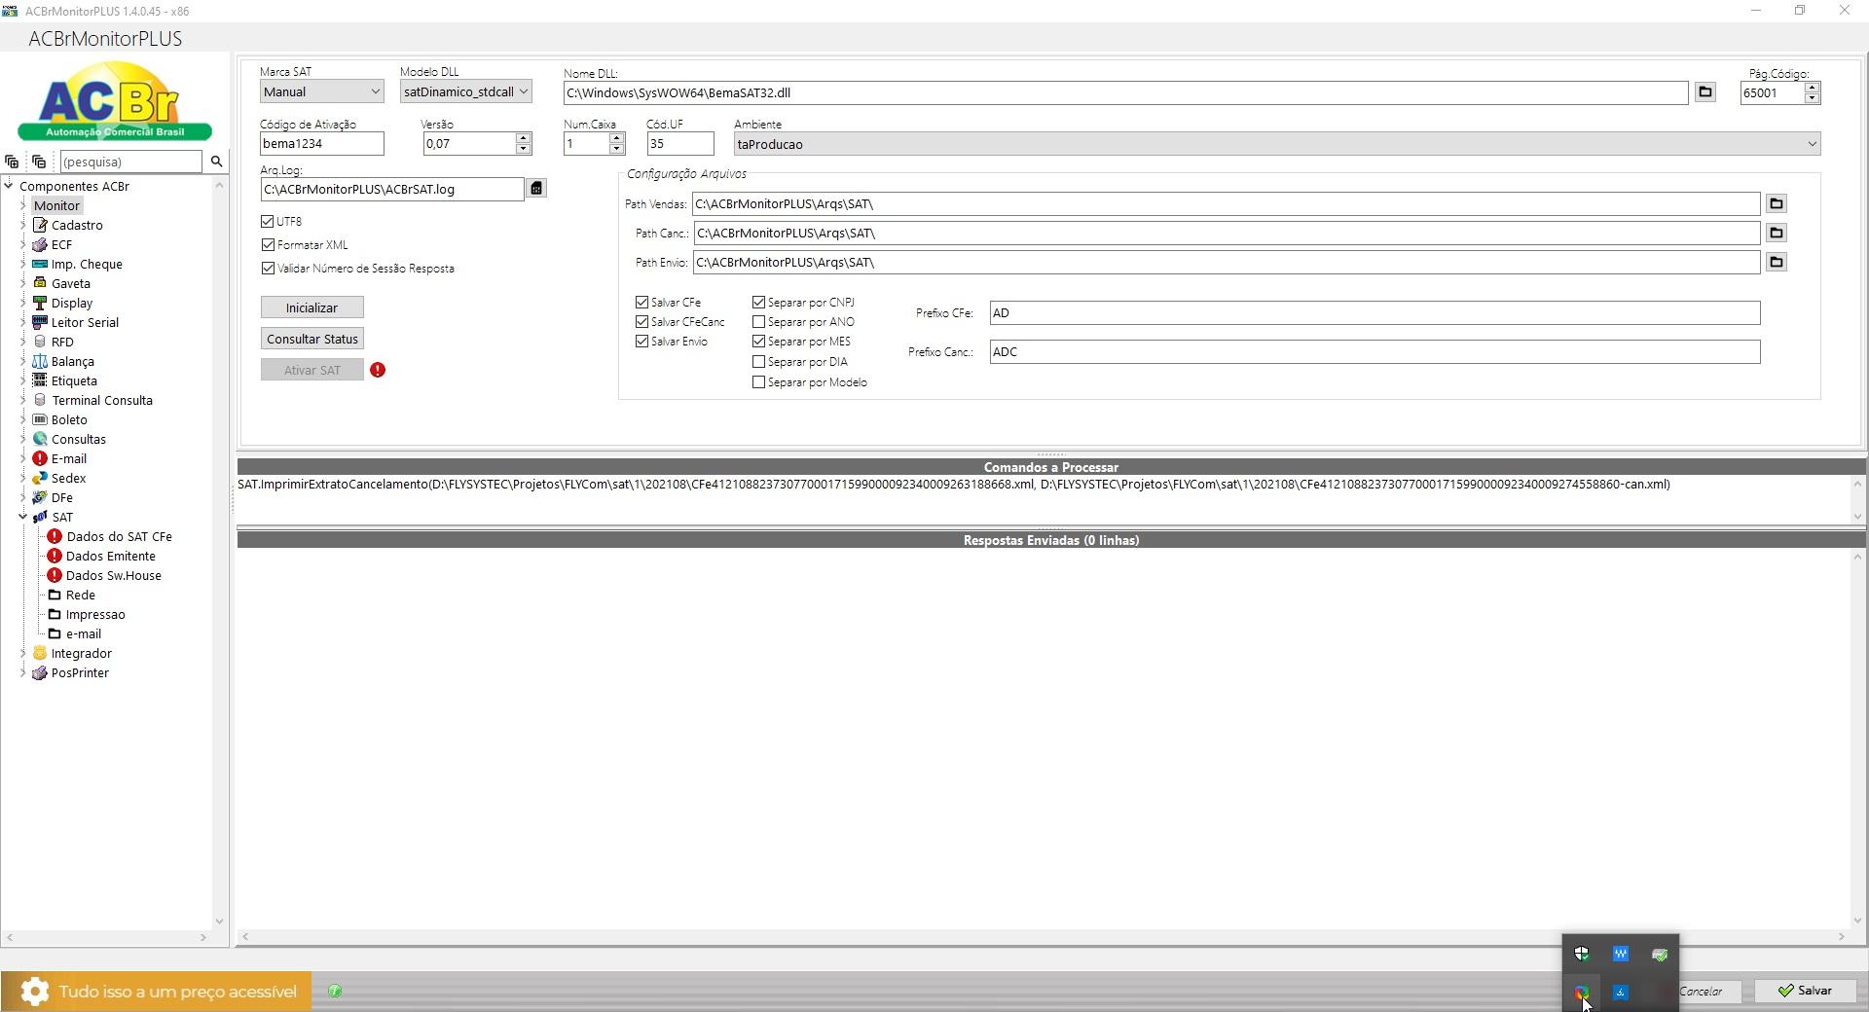This screenshot has width=1869, height=1012.
Task: Uncheck Salvar Envio
Action: pyautogui.click(x=641, y=342)
